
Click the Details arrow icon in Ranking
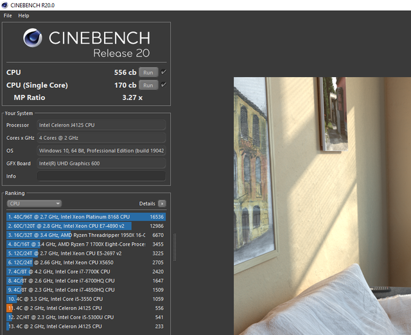162,203
